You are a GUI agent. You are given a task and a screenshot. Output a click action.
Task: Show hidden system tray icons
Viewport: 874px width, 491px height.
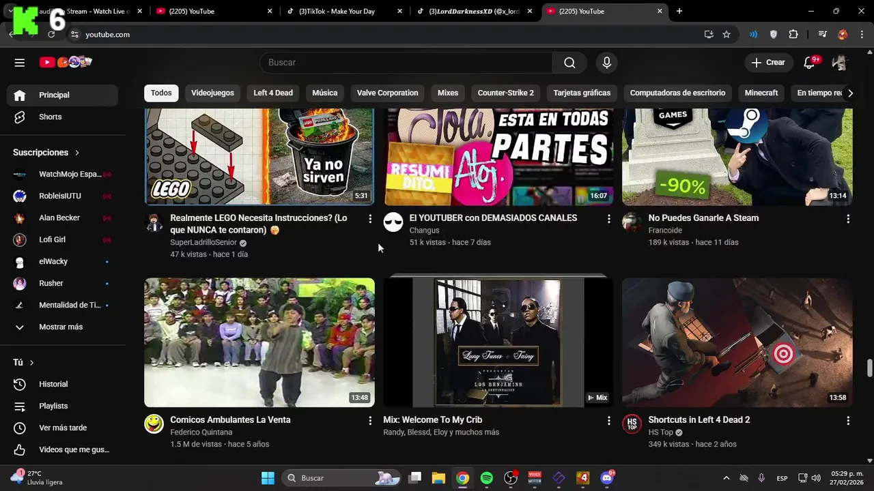tap(726, 478)
